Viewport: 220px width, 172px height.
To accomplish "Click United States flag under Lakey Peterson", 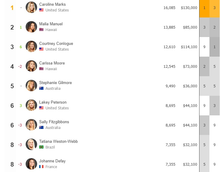I will coord(41,108).
